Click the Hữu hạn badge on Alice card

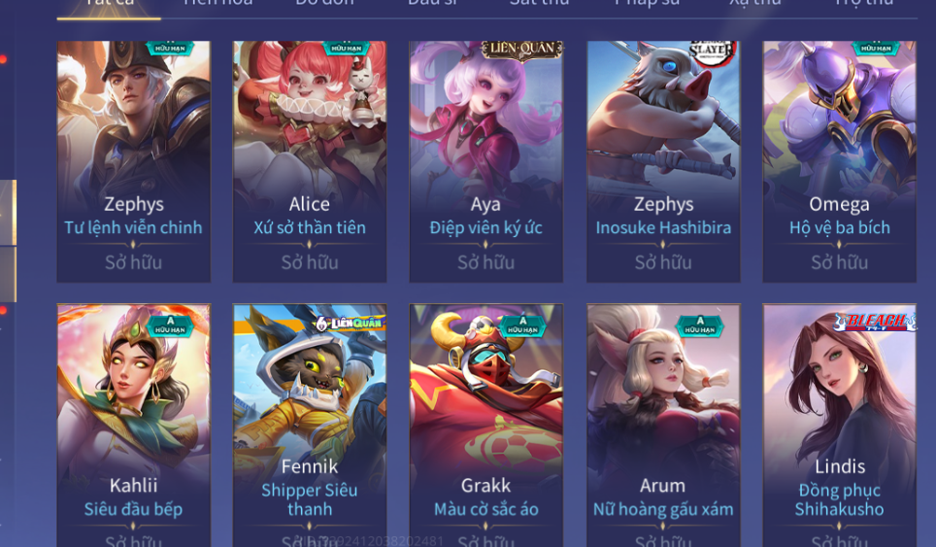(346, 48)
